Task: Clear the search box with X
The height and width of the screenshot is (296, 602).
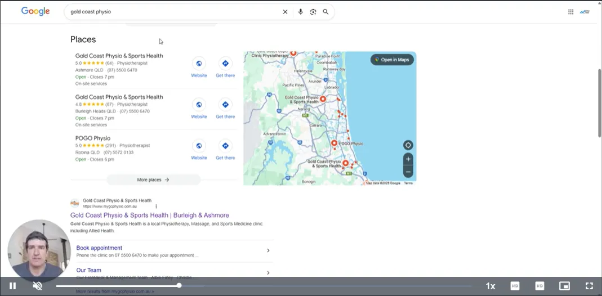Action: point(286,12)
